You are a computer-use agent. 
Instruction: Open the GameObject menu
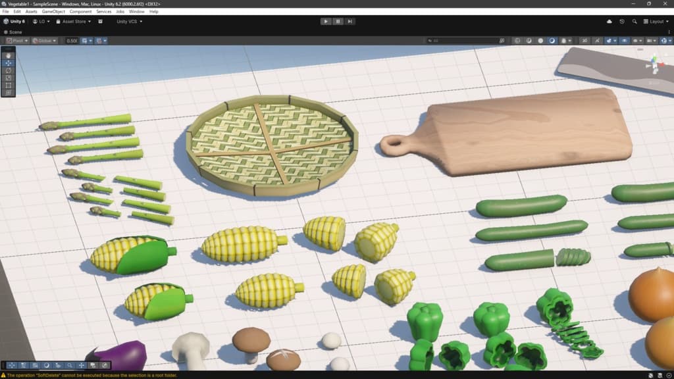53,12
